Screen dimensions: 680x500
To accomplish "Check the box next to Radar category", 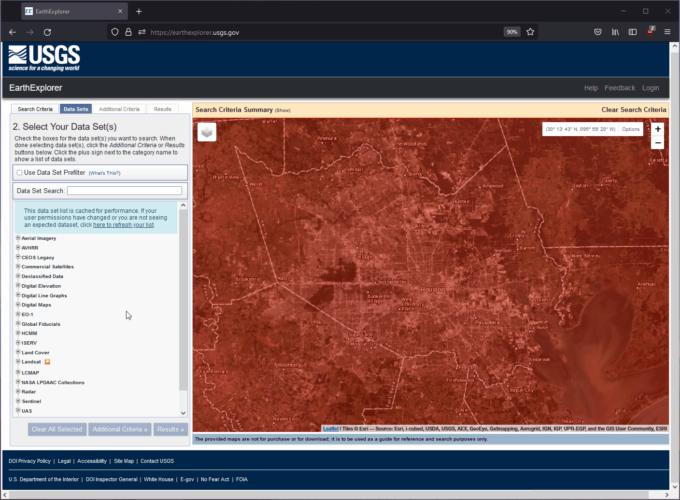I will (x=18, y=391).
